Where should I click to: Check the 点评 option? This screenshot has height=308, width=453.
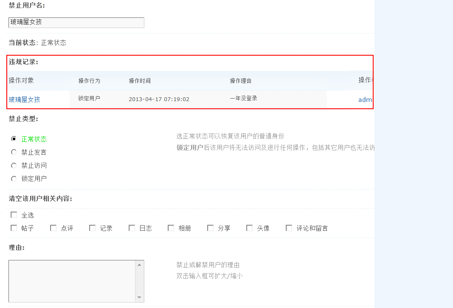53,228
